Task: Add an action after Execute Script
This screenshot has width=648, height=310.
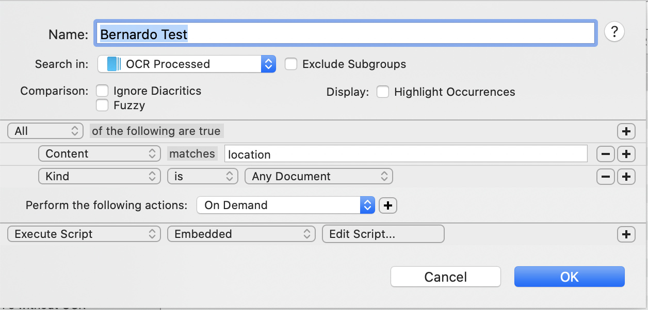Action: click(626, 234)
